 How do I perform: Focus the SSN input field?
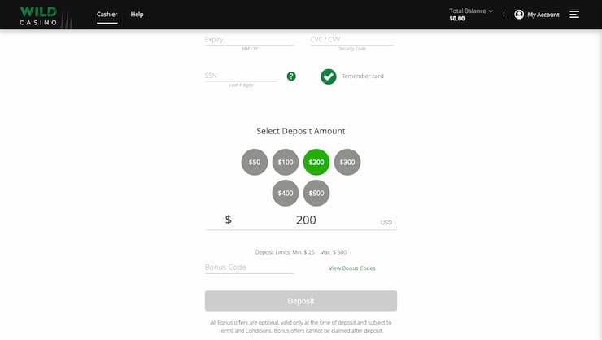(241, 76)
